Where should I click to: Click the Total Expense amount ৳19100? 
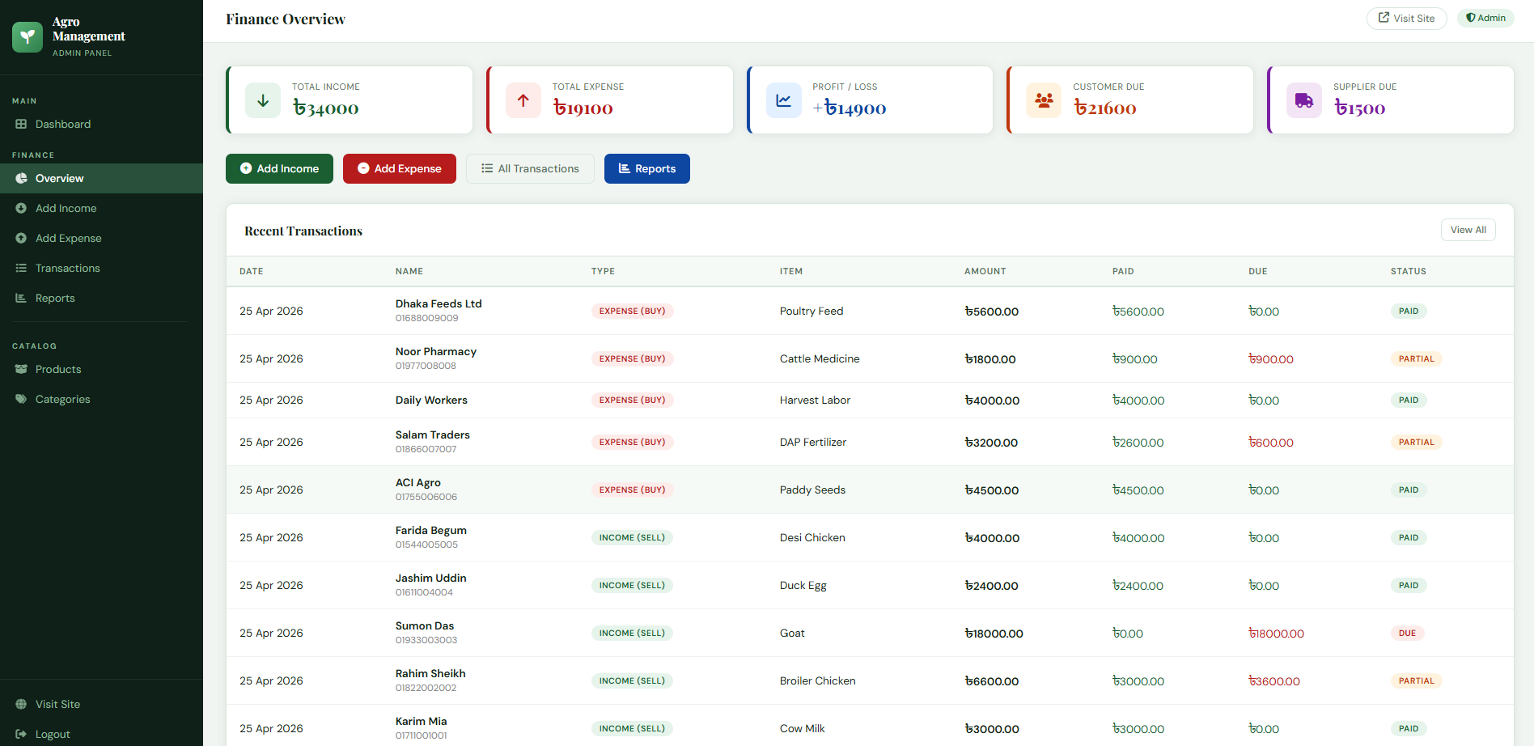coord(583,108)
